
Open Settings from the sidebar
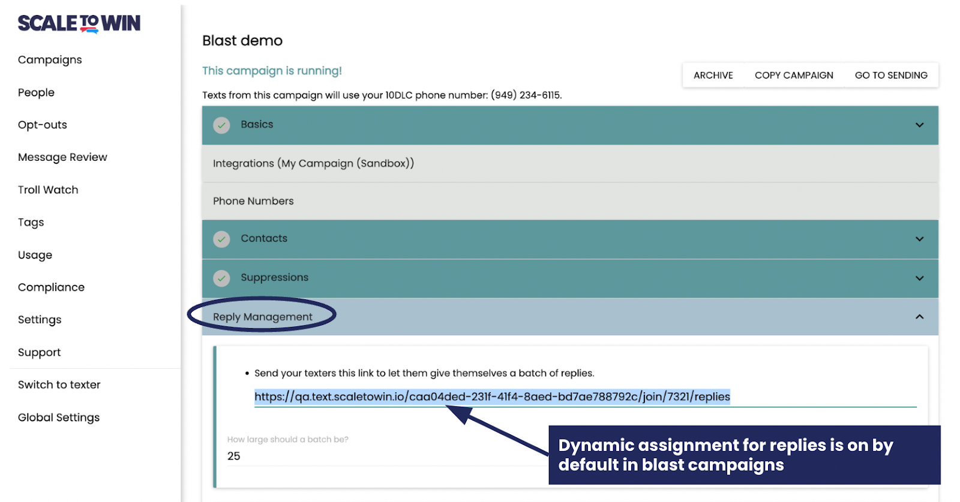[x=40, y=320]
